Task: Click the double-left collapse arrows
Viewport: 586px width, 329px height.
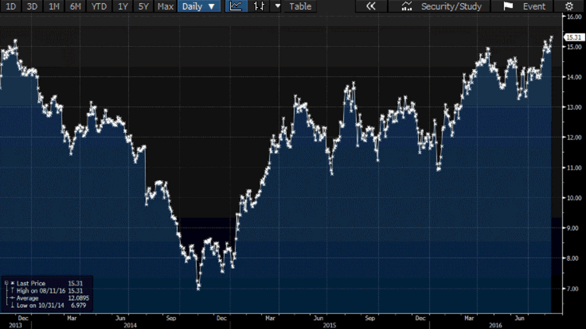Action: (x=370, y=7)
